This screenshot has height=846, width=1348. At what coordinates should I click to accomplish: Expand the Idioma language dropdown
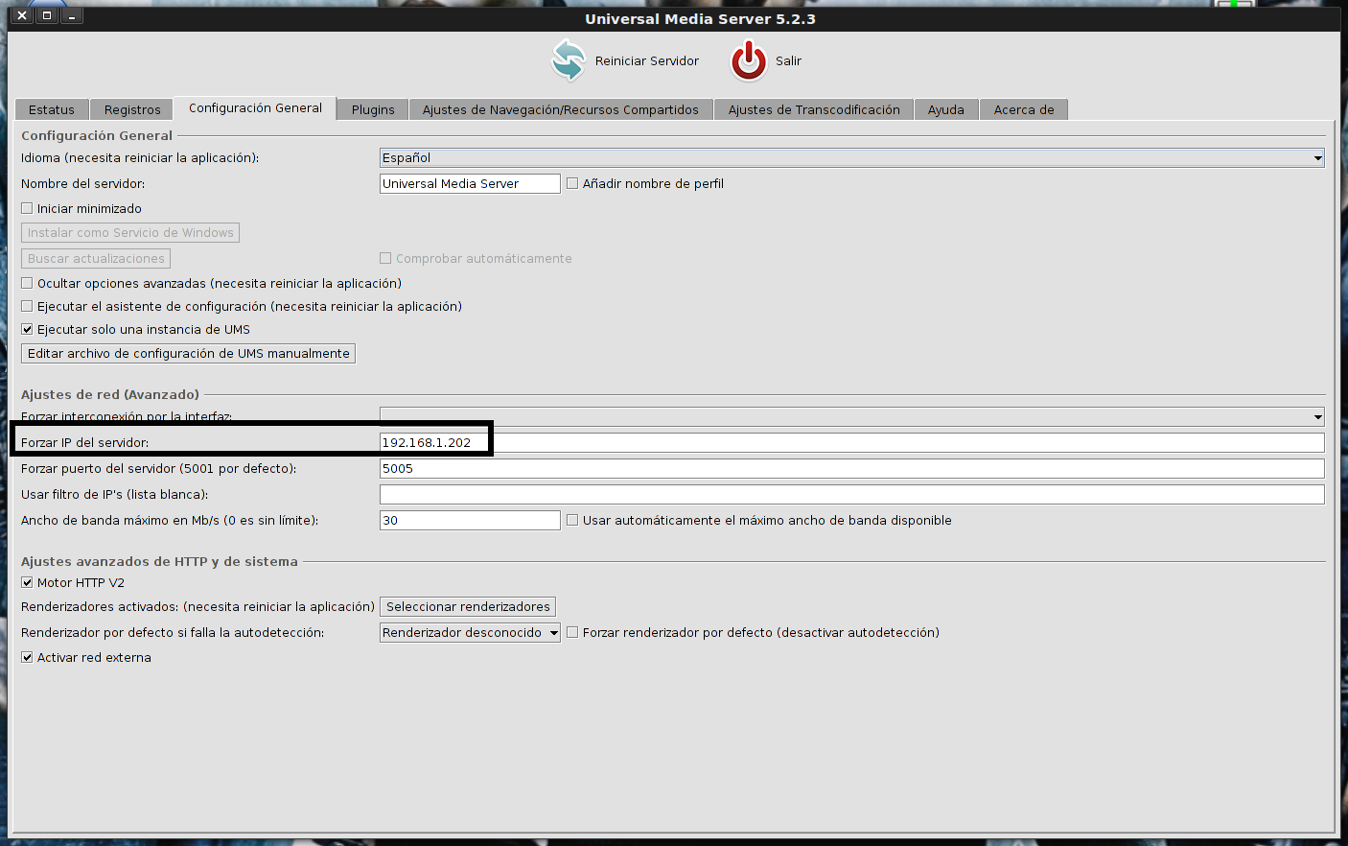click(x=852, y=157)
